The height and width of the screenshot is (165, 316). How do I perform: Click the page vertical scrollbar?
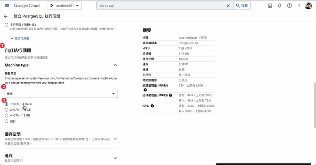click(x=315, y=105)
